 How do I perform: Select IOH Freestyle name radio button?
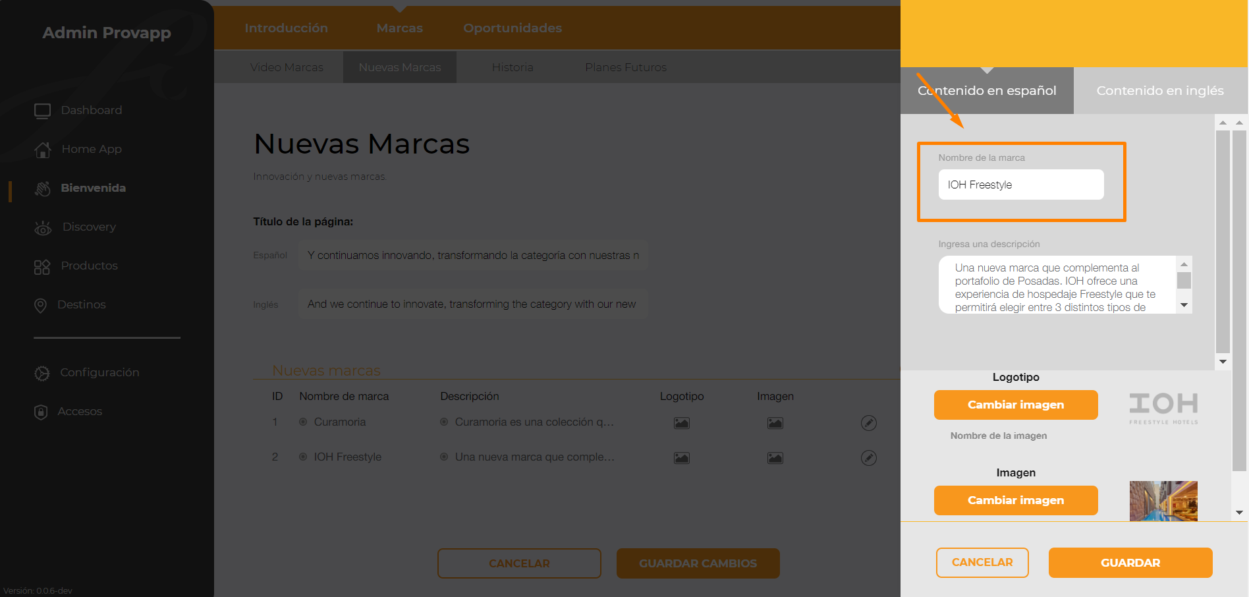(303, 457)
